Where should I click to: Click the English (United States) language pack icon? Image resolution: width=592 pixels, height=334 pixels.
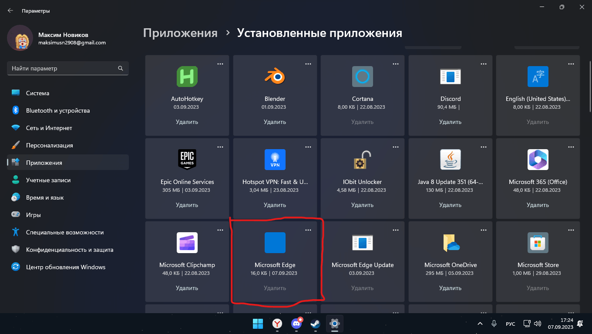point(538,77)
